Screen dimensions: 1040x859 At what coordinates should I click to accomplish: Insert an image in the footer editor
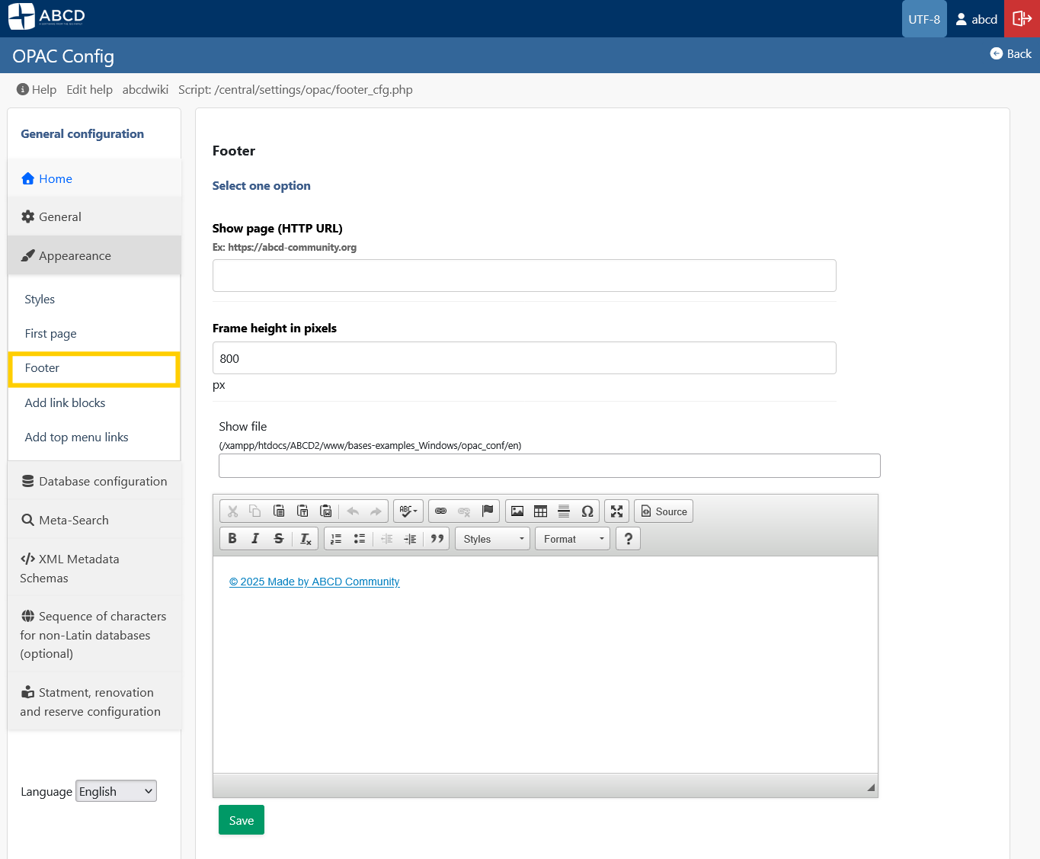pos(517,511)
